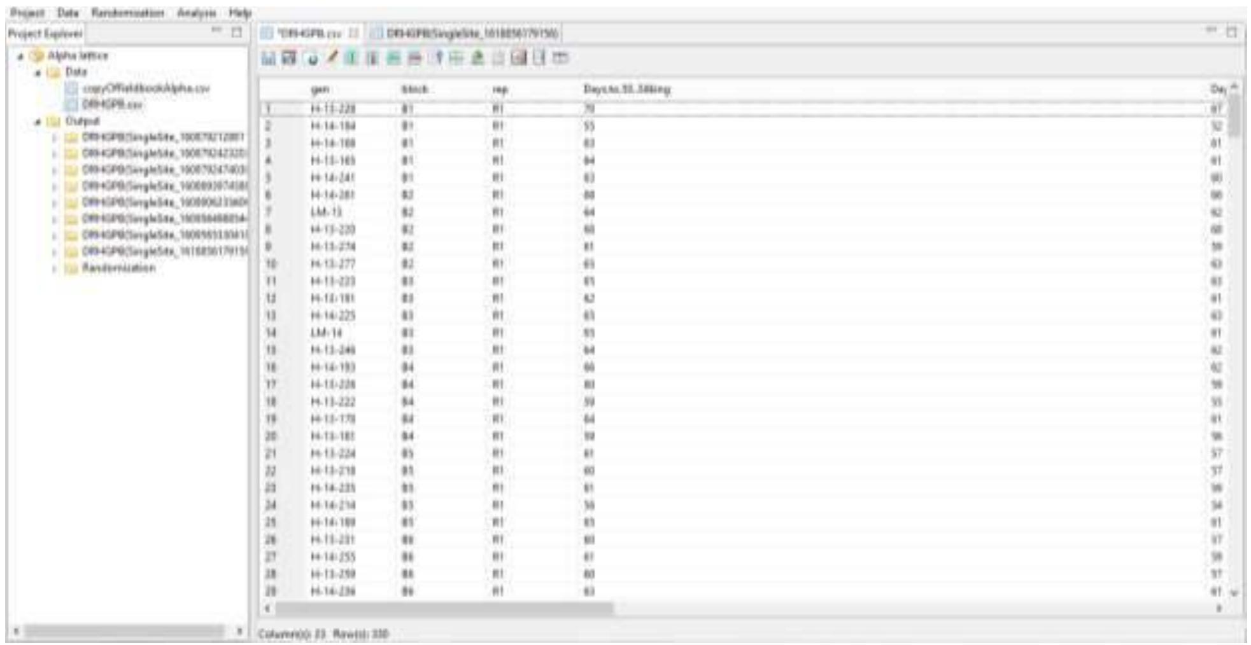The height and width of the screenshot is (645, 1251).
Task: Click the green insert-row toolbar icon
Action: [x=393, y=60]
